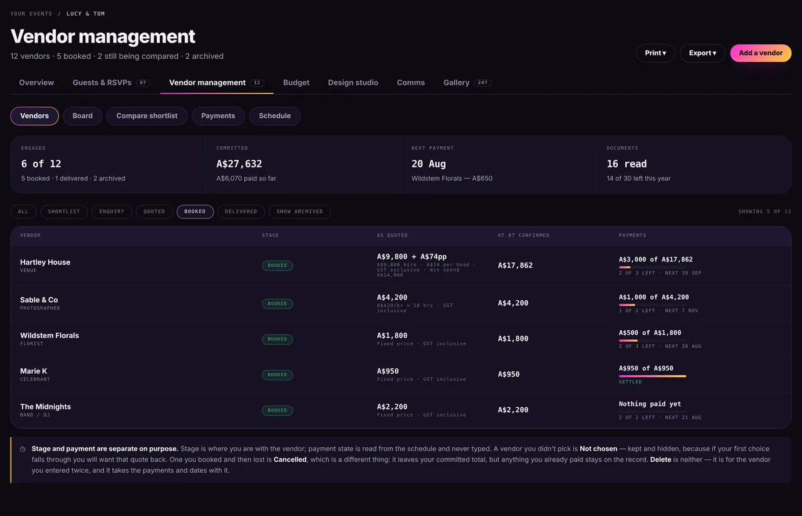The width and height of the screenshot is (802, 516).
Task: Filter vendors by ENQUIRY stage
Action: point(112,211)
